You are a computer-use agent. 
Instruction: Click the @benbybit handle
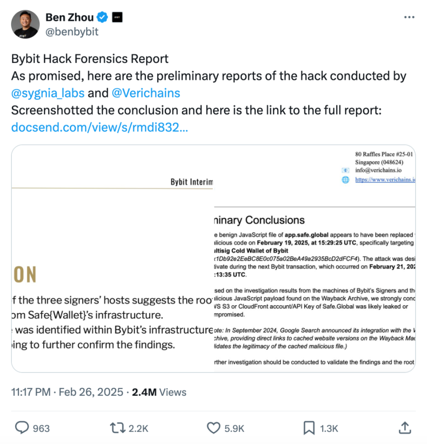click(72, 32)
